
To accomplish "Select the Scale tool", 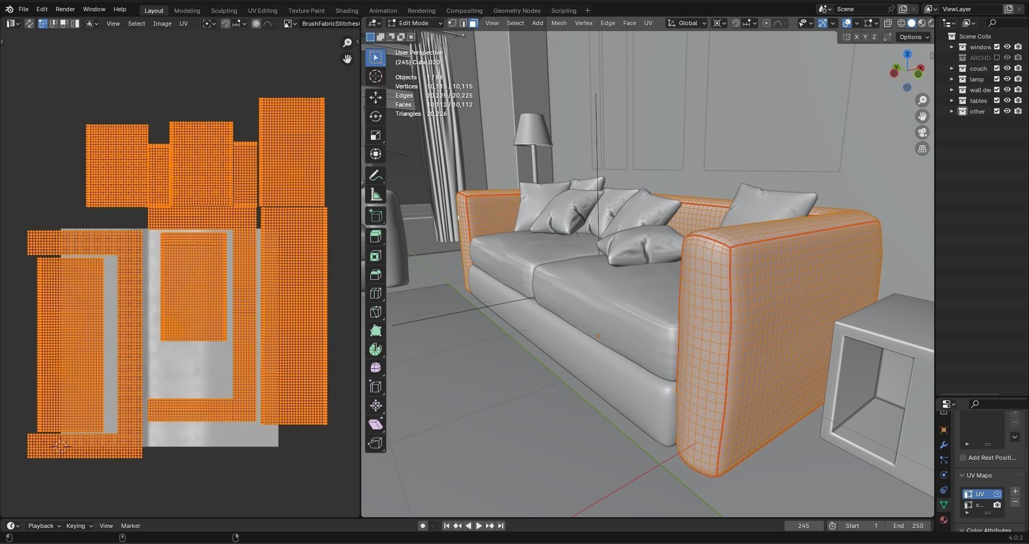I will click(376, 135).
